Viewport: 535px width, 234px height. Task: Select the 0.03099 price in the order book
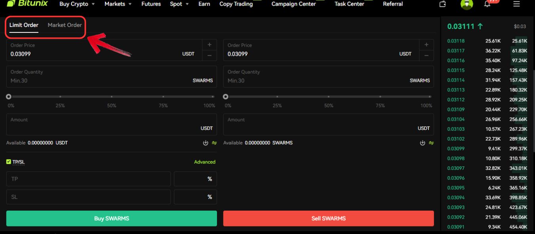click(x=456, y=148)
